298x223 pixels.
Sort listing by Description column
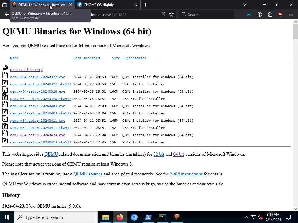point(135,58)
